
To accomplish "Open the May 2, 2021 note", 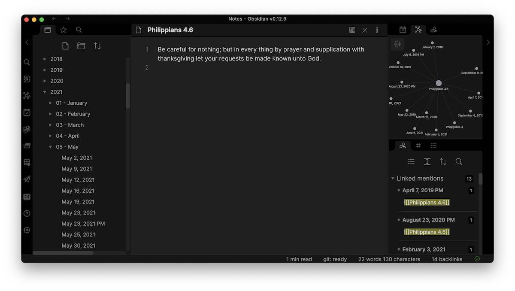I will pyautogui.click(x=77, y=158).
